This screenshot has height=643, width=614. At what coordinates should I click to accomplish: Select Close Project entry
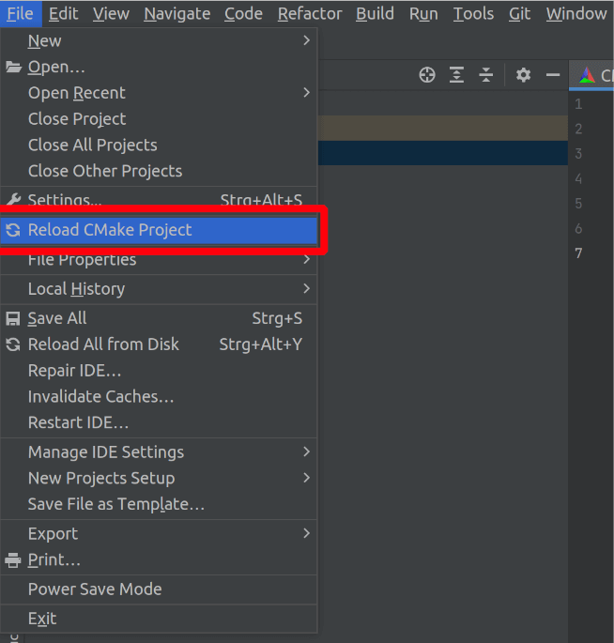pos(77,119)
